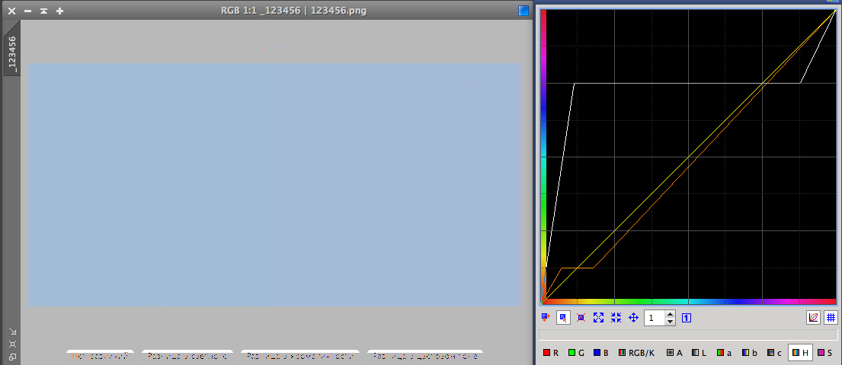Select the CIE a channel curve
Viewport: 842px width, 365px height.
(x=725, y=353)
